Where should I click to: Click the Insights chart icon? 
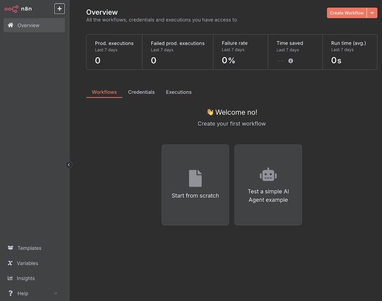[10, 279]
